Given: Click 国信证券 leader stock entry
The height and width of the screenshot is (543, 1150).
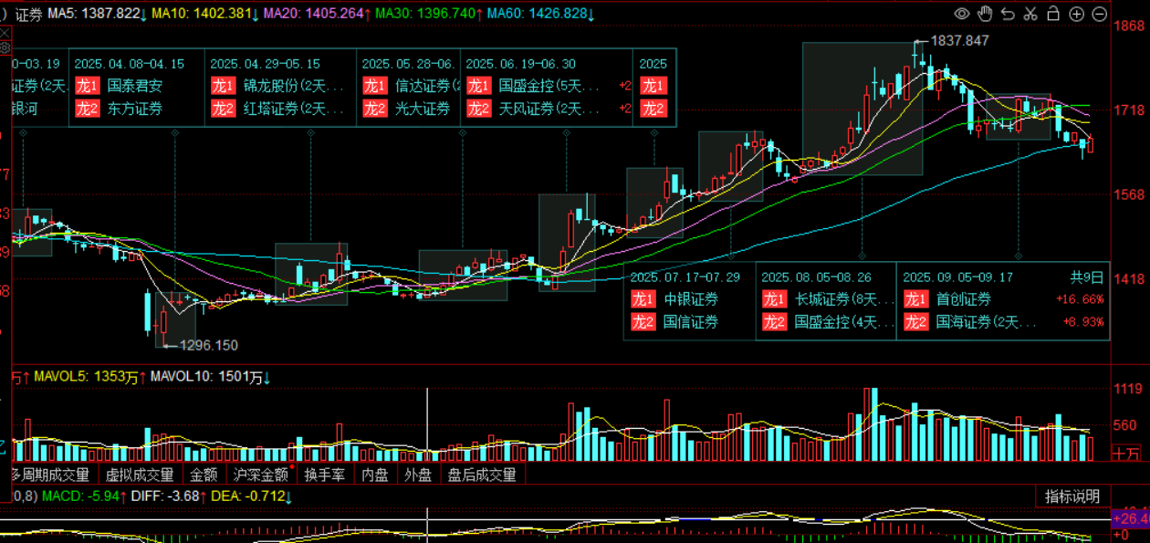Looking at the screenshot, I should click(x=691, y=321).
